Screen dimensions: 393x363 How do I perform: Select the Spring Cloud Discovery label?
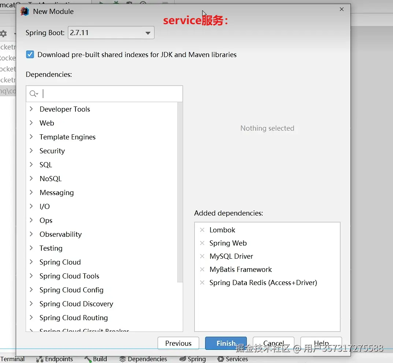pos(77,304)
